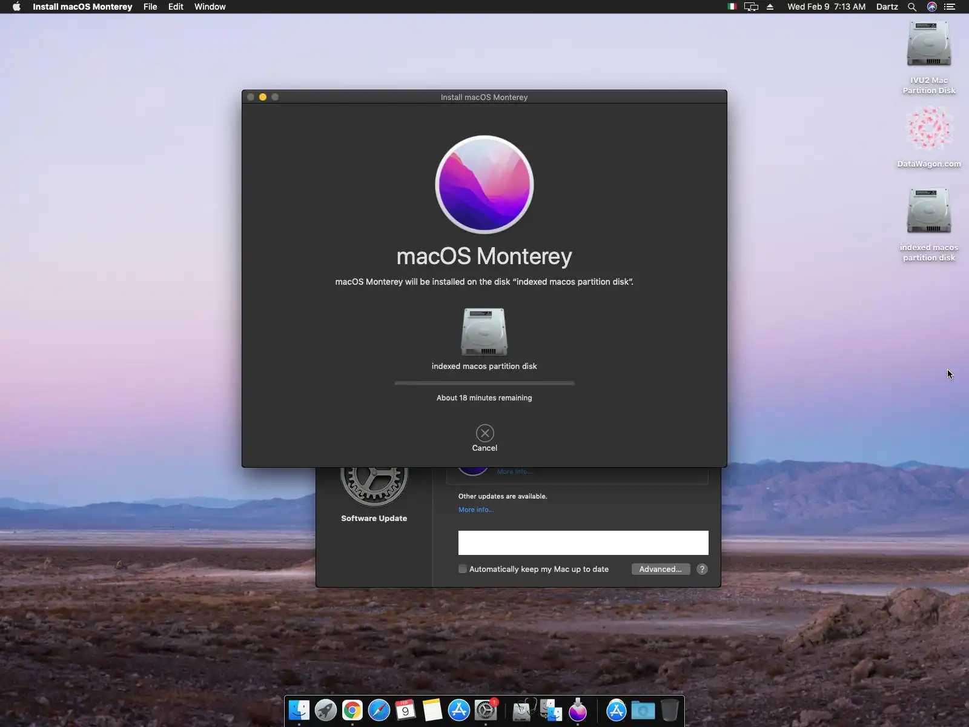Open Finder from the Dock
969x727 pixels.
pos(299,710)
